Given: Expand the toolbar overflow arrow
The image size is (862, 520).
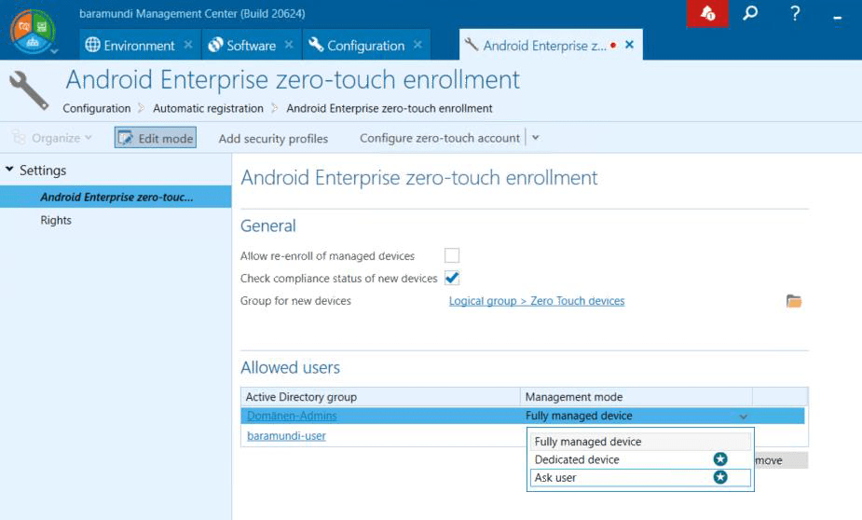Looking at the screenshot, I should point(536,138).
